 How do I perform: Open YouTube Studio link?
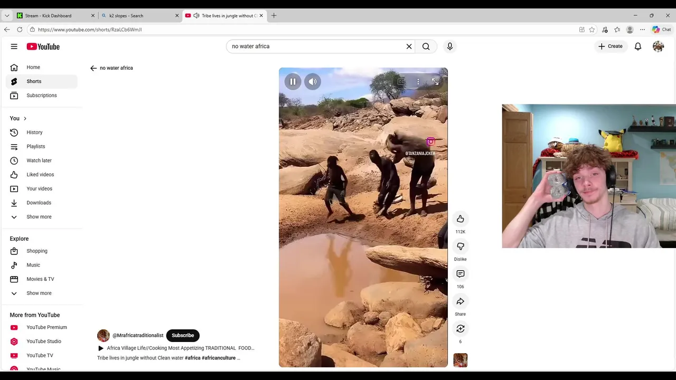(x=42, y=341)
